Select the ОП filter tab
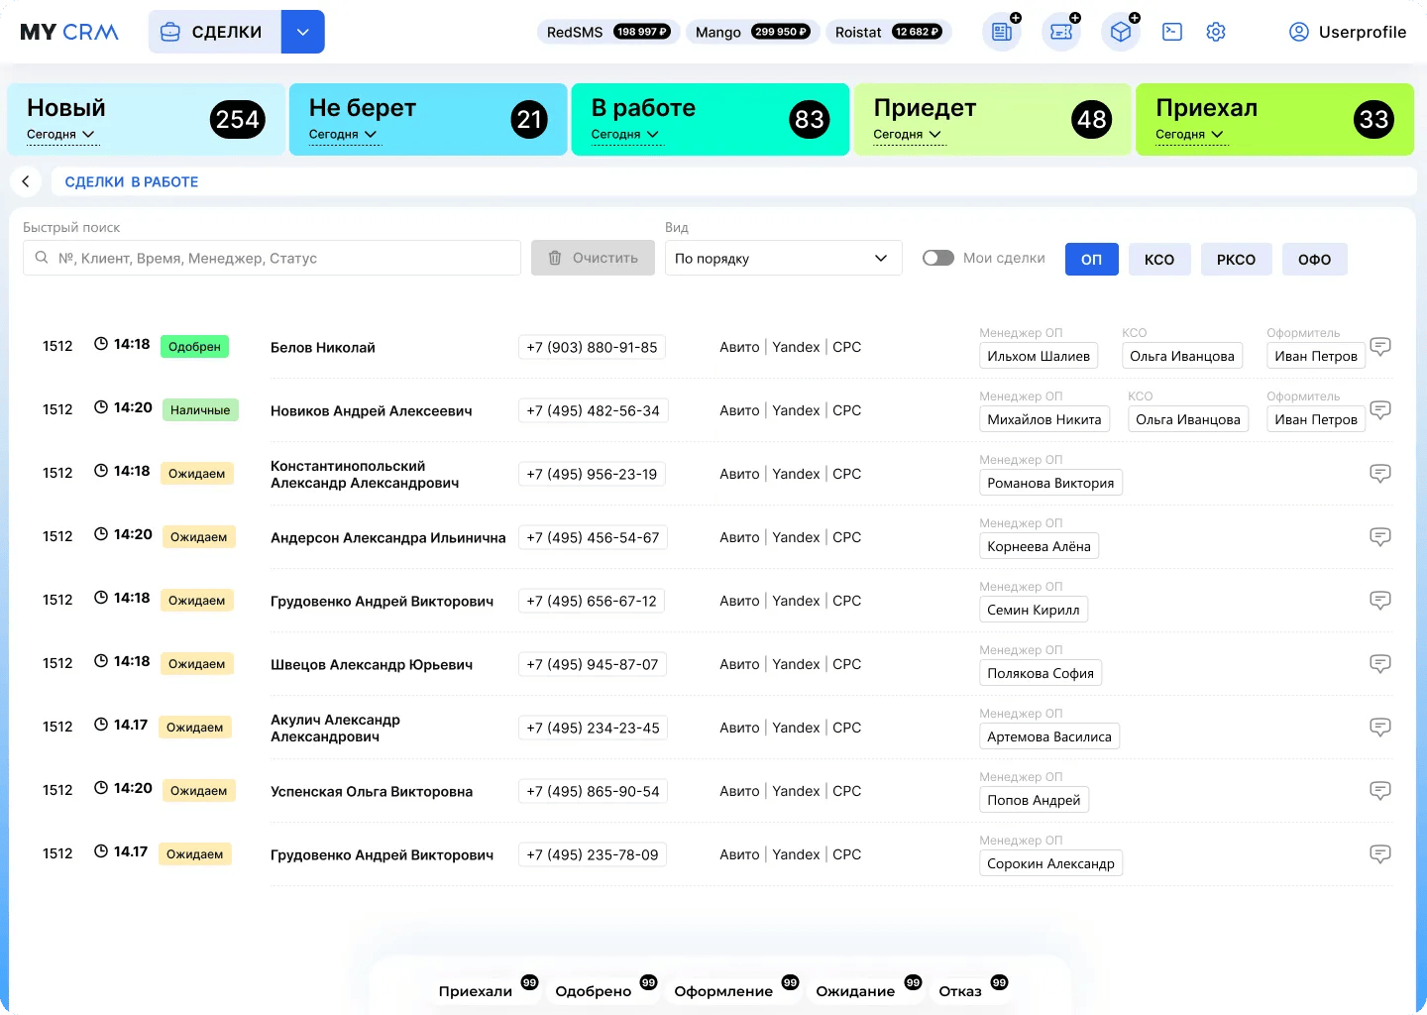 pyautogui.click(x=1092, y=259)
